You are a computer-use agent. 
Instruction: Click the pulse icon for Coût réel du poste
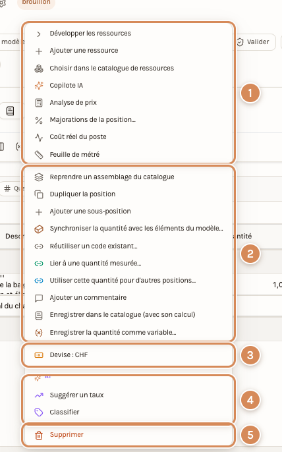click(x=39, y=137)
